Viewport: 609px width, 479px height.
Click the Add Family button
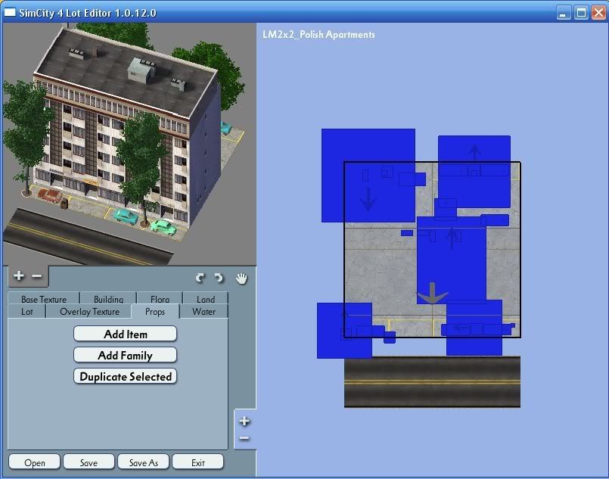tap(125, 355)
